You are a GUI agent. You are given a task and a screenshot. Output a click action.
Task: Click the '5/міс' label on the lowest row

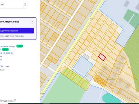click(2, 70)
